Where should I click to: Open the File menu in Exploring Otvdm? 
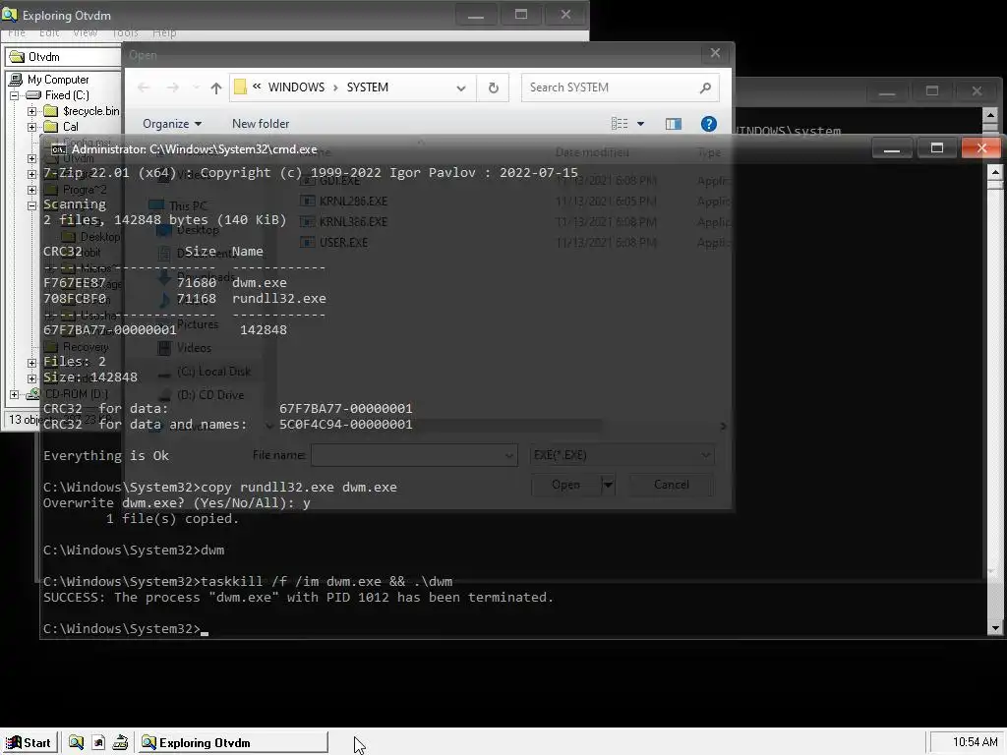17,32
